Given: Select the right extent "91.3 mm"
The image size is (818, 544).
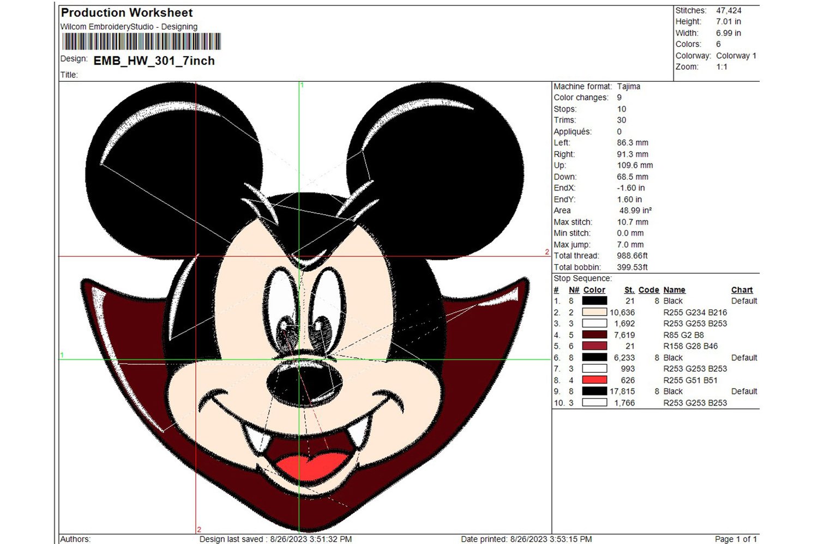Looking at the screenshot, I should (x=633, y=154).
